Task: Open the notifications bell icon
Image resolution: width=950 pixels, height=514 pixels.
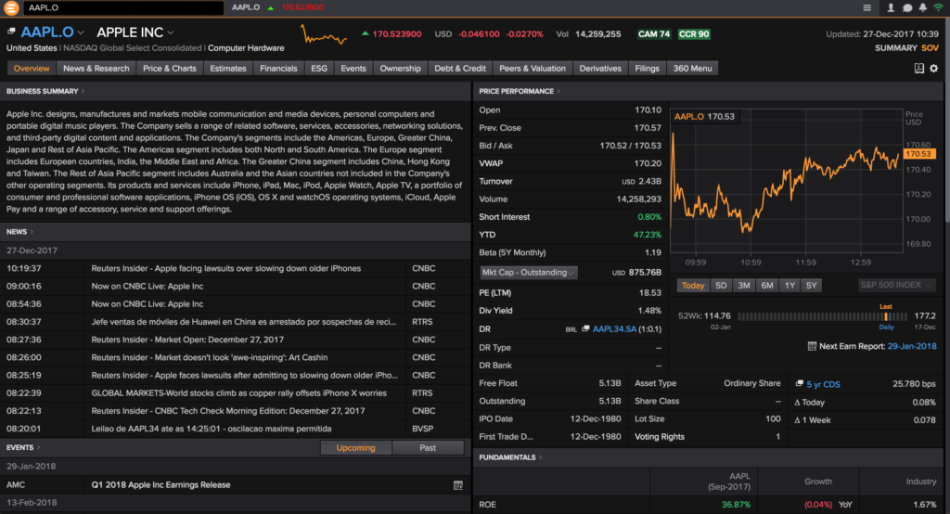Action: 922,7
